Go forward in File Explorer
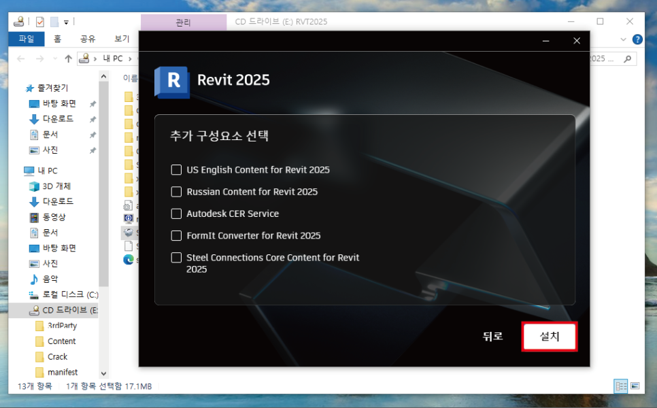Screen dimensions: 657x408 pyautogui.click(x=40, y=58)
